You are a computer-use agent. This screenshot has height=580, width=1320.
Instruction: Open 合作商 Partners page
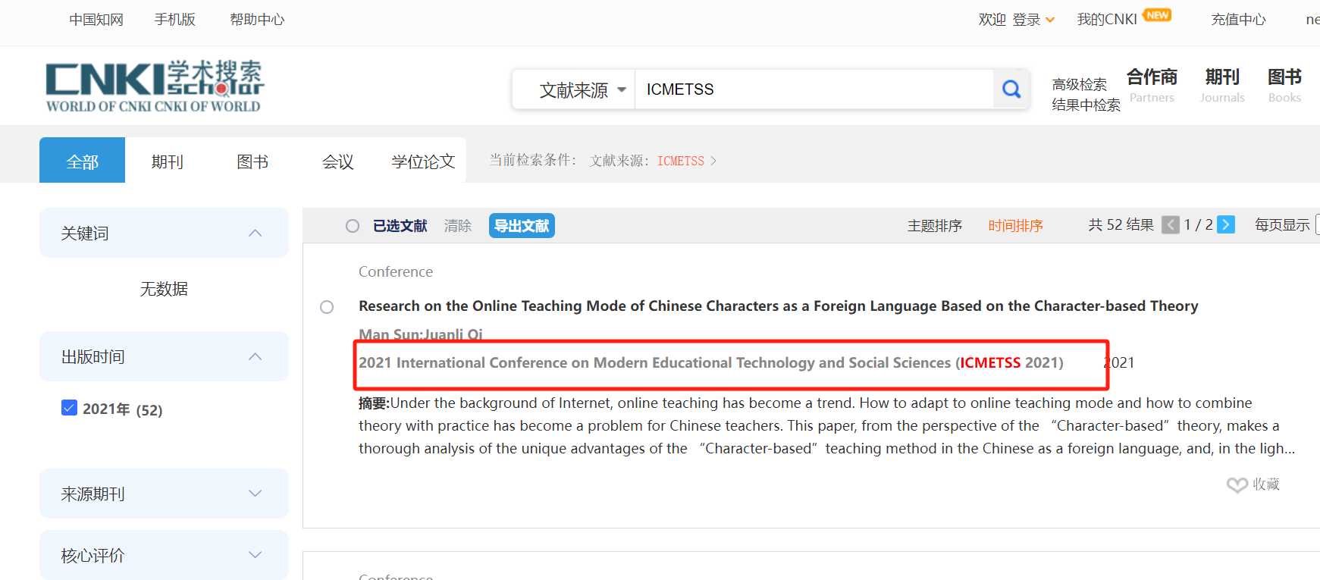coord(1152,85)
